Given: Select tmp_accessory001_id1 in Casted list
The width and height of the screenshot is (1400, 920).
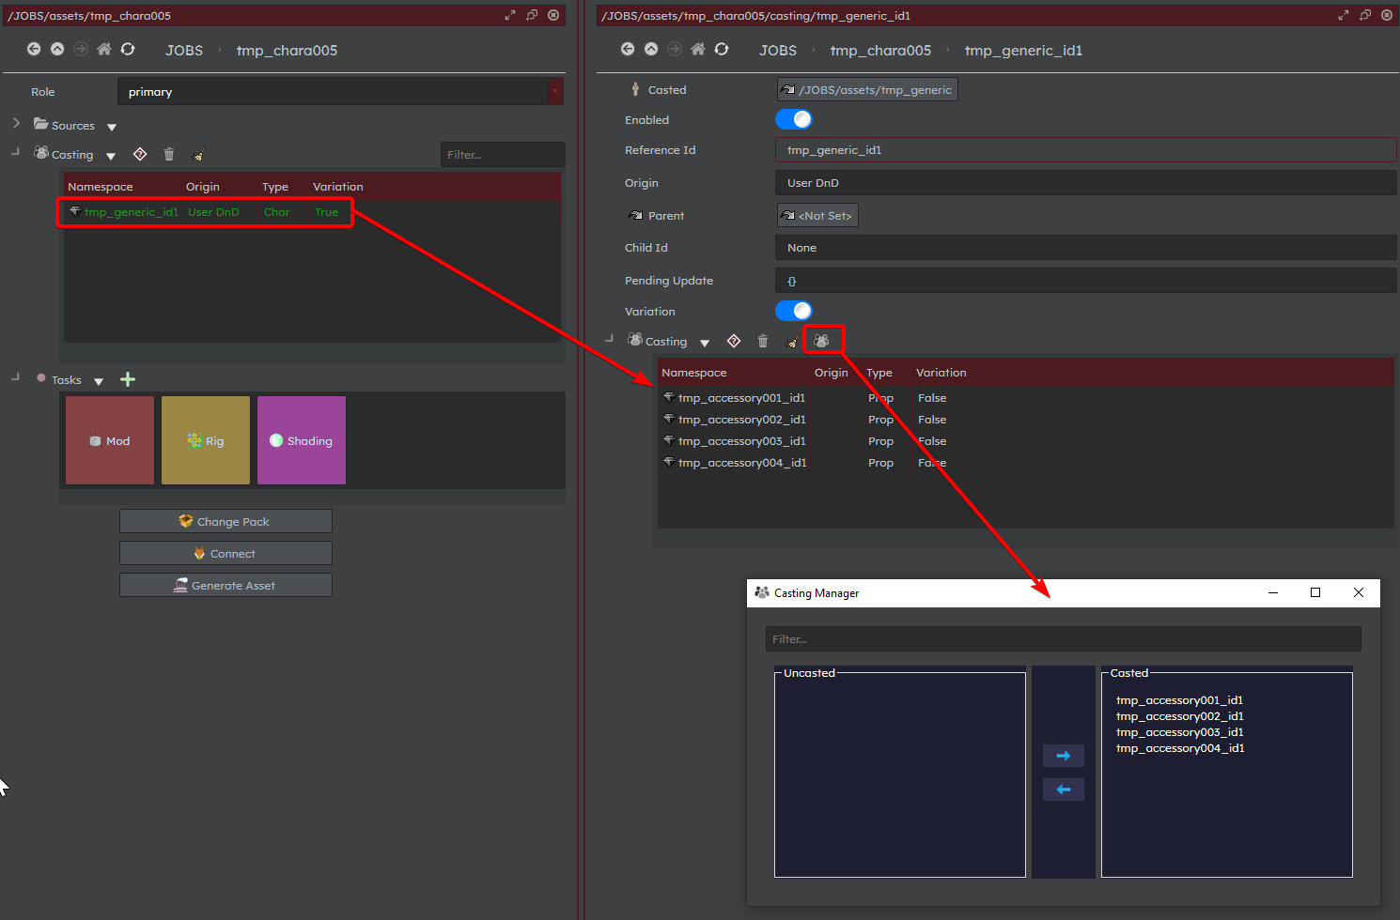Looking at the screenshot, I should pos(1179,700).
